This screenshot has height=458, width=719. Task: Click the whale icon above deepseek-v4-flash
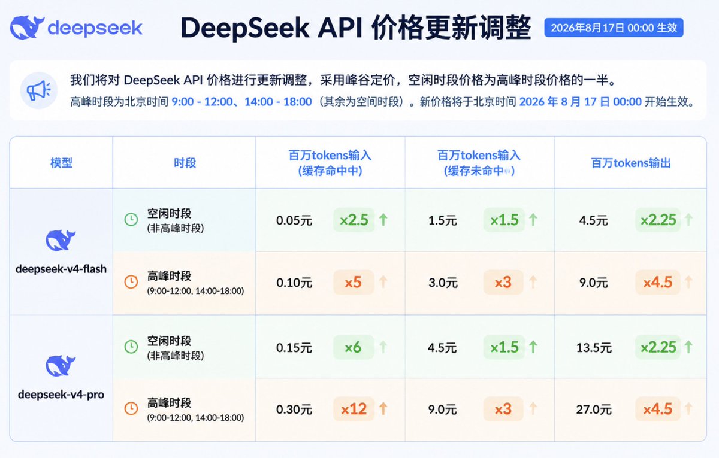coord(61,241)
